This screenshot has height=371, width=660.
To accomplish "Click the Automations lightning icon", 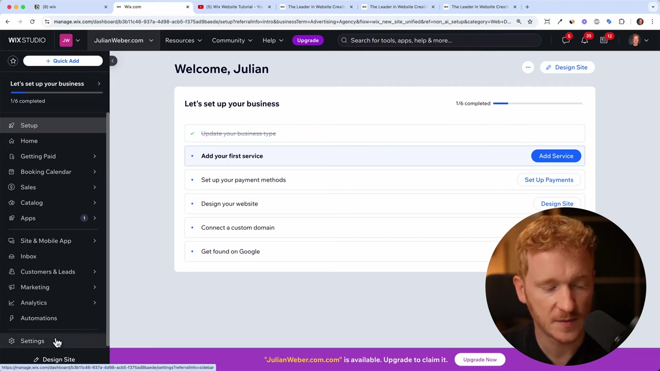I will tap(11, 318).
